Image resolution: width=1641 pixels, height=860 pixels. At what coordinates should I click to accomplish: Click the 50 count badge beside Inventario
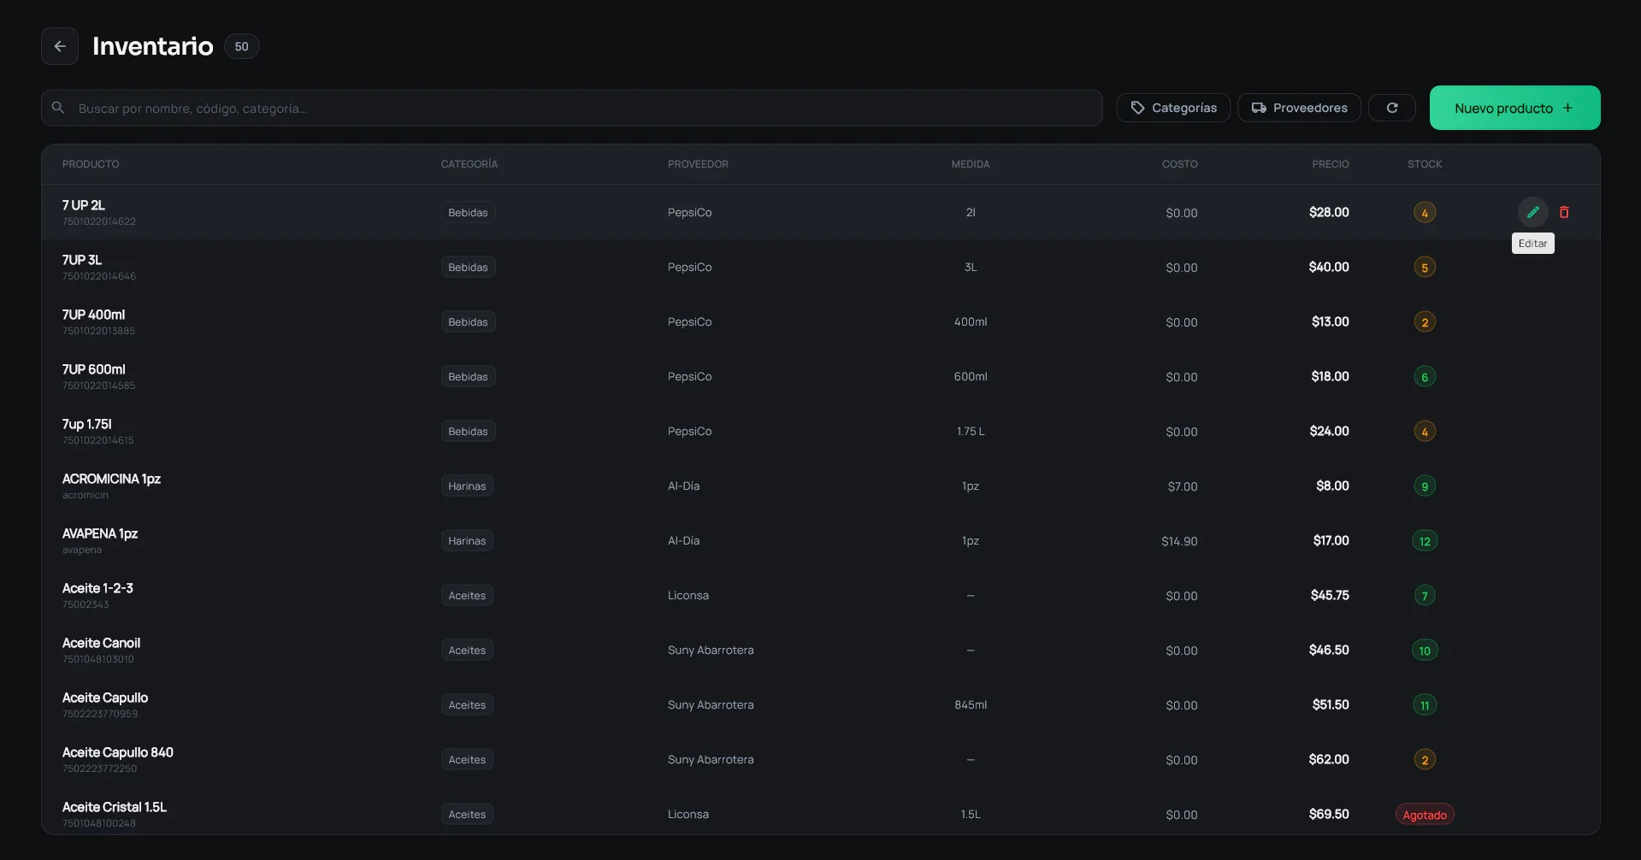(x=241, y=46)
